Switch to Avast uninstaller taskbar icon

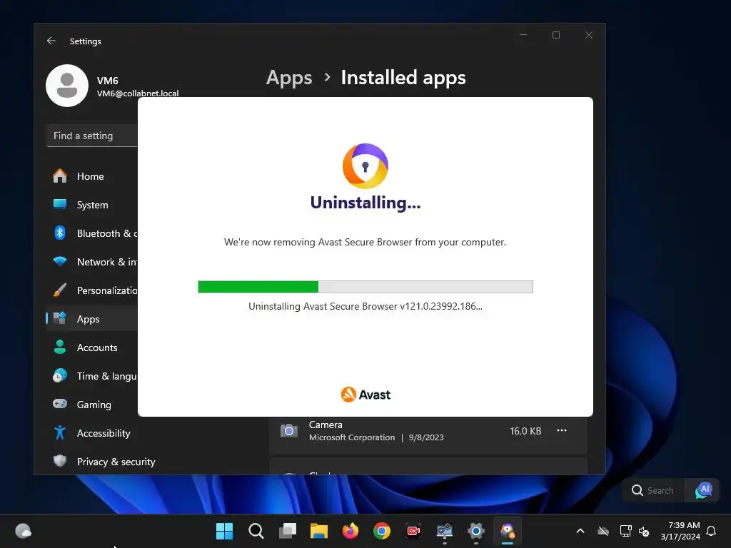[x=508, y=531]
